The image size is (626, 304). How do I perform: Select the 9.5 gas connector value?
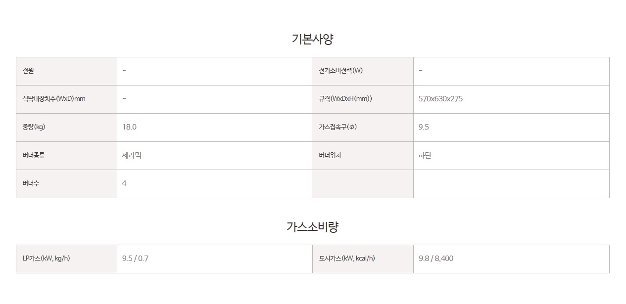coord(424,127)
